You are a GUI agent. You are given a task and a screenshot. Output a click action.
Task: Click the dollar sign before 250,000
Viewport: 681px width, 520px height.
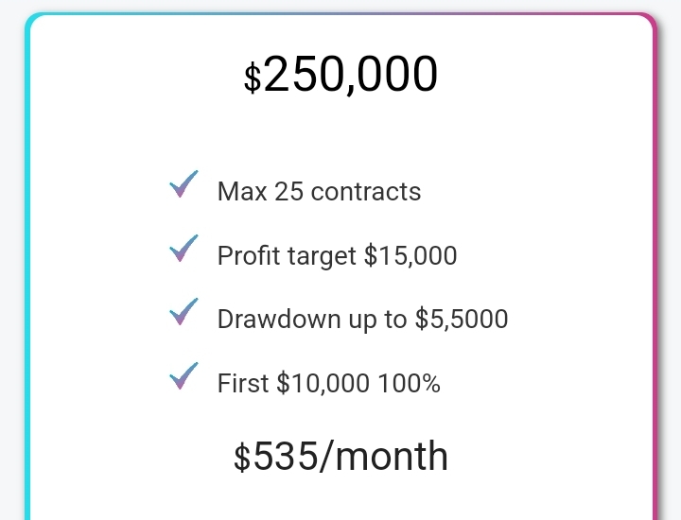click(252, 78)
